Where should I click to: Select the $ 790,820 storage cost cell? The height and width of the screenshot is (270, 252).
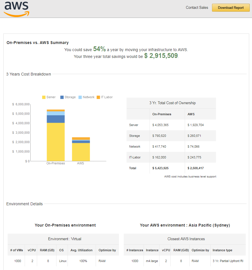[x=159, y=136]
